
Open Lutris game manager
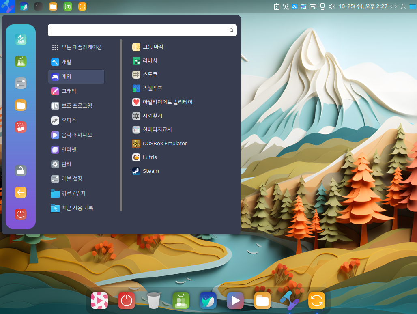pos(150,157)
